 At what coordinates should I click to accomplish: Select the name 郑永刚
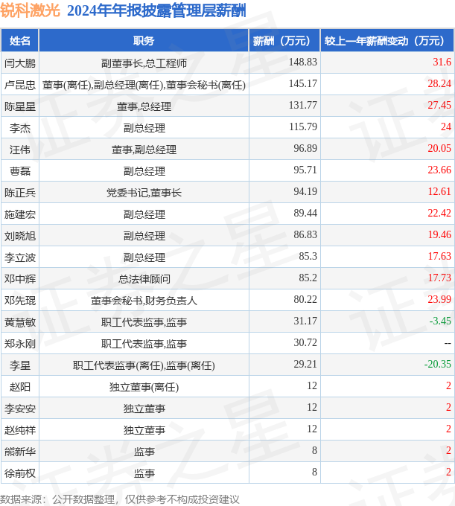(x=19, y=344)
